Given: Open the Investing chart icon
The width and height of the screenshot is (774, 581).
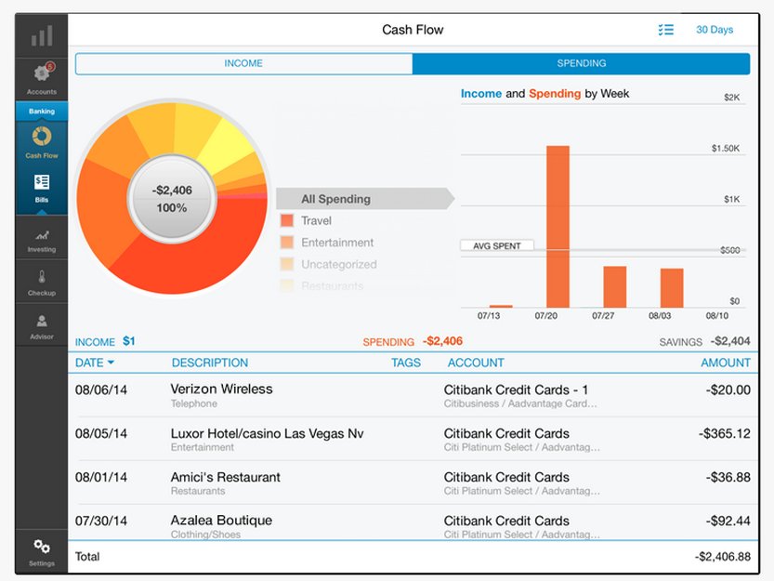Looking at the screenshot, I should [42, 235].
